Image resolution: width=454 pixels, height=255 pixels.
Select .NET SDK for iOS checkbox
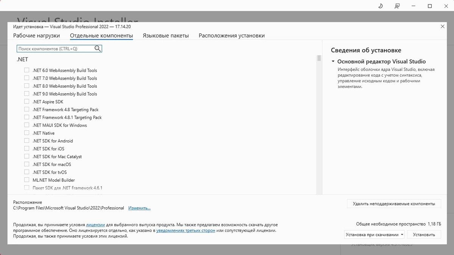(x=26, y=149)
